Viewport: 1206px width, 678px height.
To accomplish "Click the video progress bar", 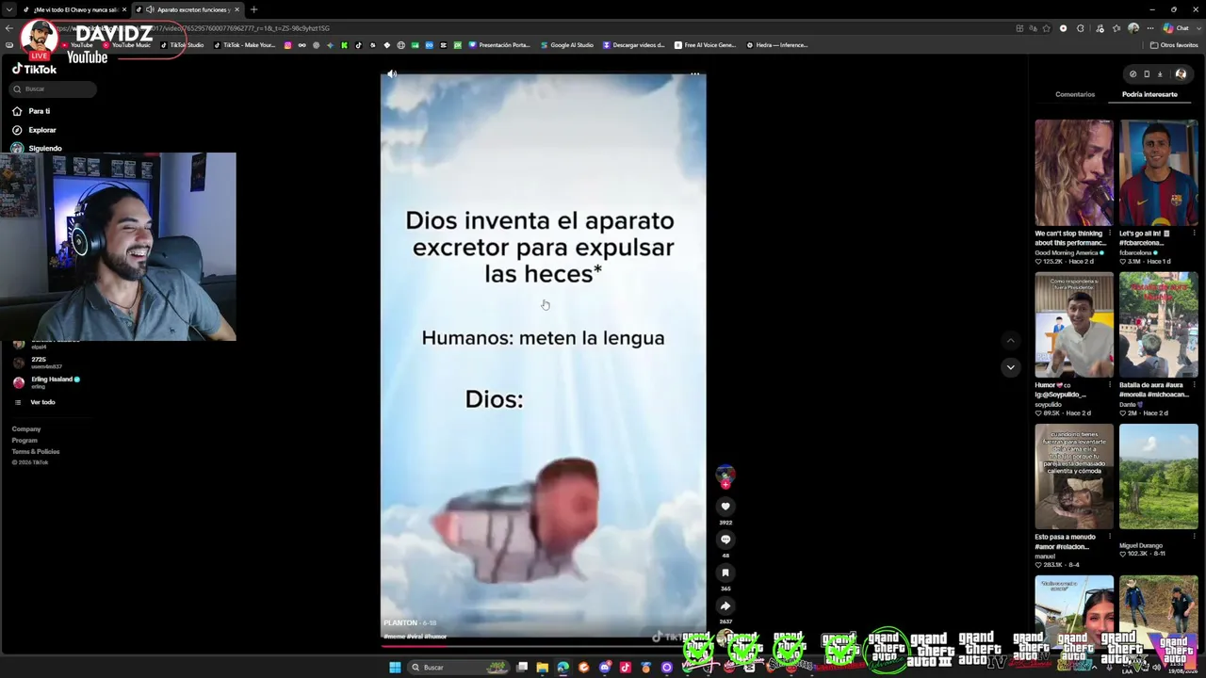I will tap(543, 646).
